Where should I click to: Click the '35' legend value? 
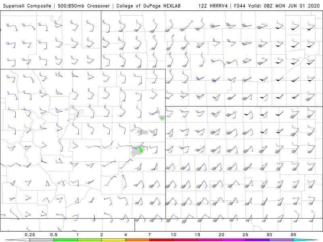293,235
